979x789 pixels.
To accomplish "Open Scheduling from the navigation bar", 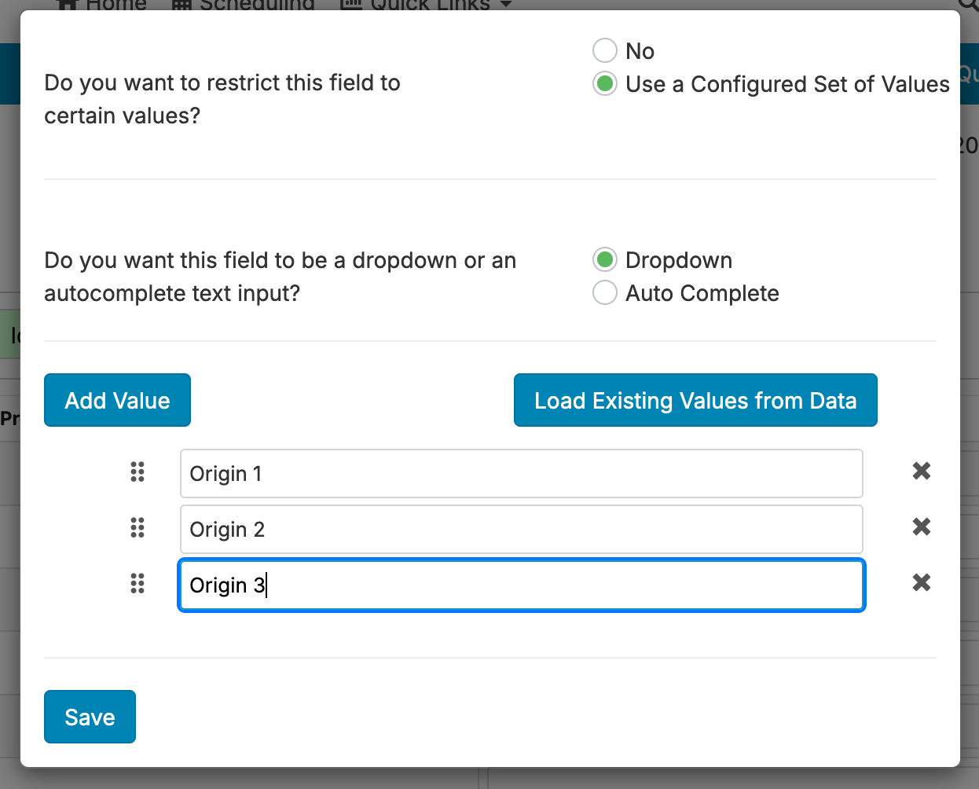I will click(242, 4).
